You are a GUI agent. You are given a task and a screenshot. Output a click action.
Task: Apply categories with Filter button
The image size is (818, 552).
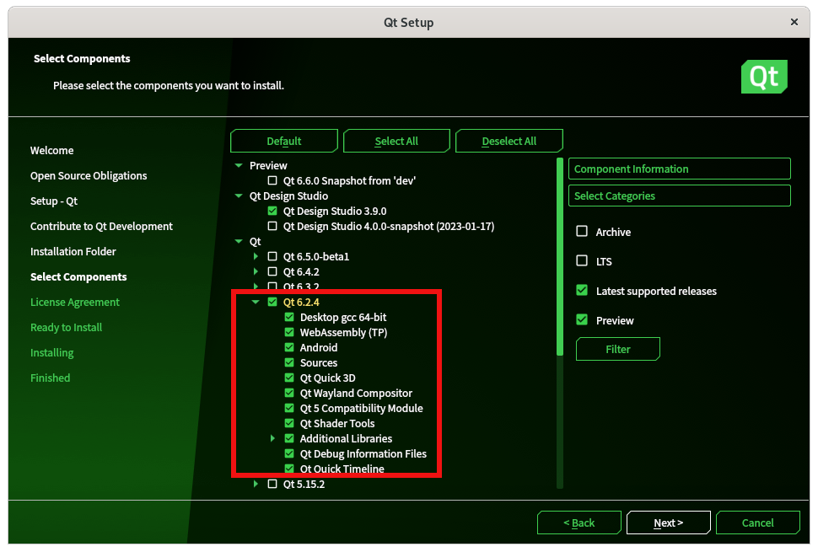[617, 349]
